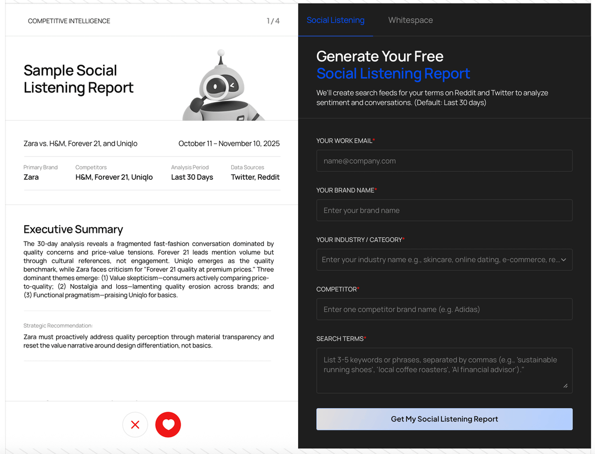Click the Analysis Period value Last 30 Days

[x=192, y=177]
